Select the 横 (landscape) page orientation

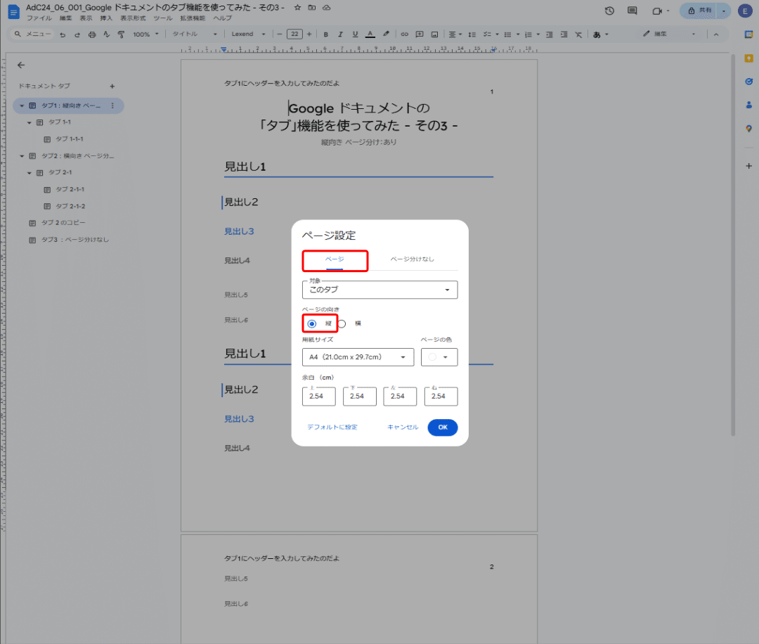[x=344, y=323]
